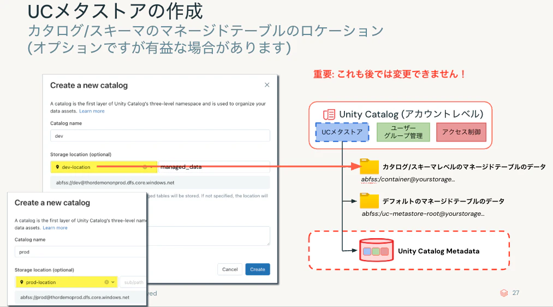Screen dimensions: 553x307
Task: Click the folder icon for カタログ/スキーマレベル data
Action: tap(369, 167)
